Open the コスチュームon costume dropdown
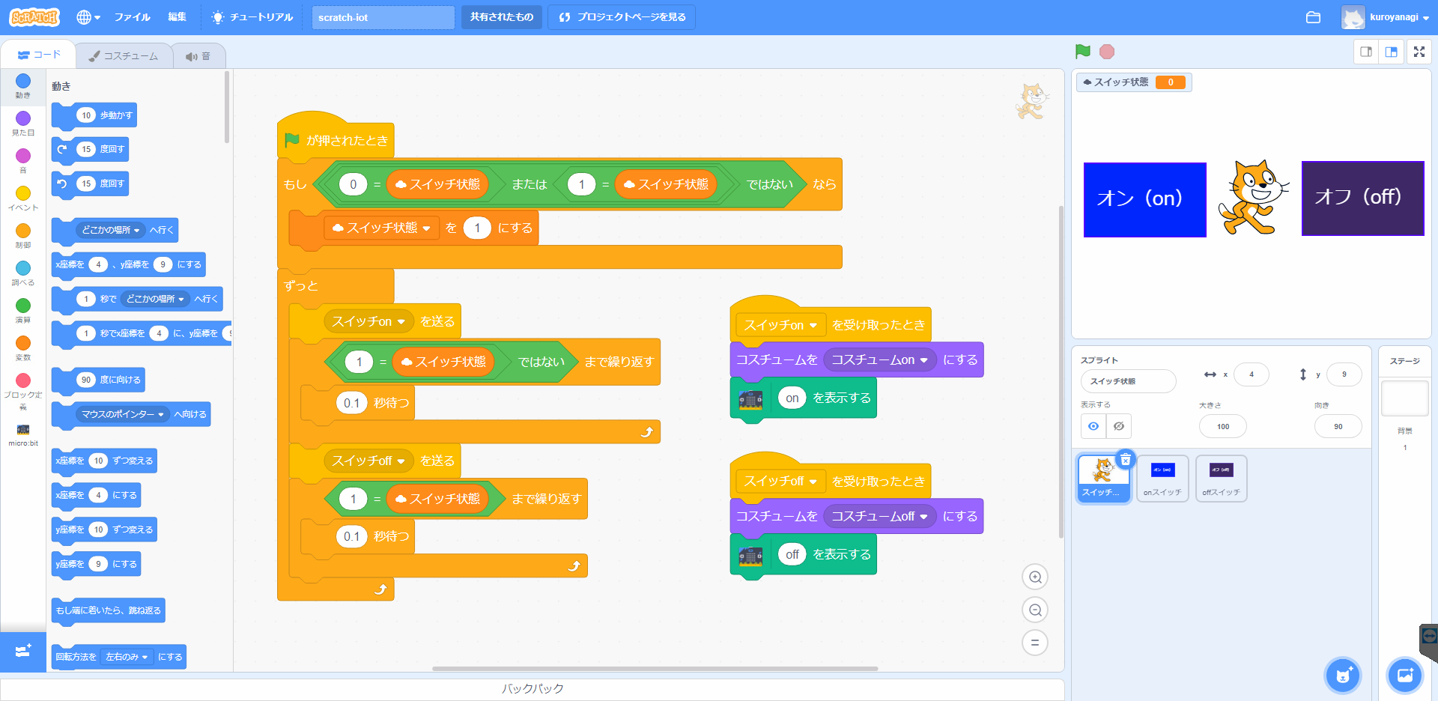Screen dimensions: 1438x701 pos(880,359)
